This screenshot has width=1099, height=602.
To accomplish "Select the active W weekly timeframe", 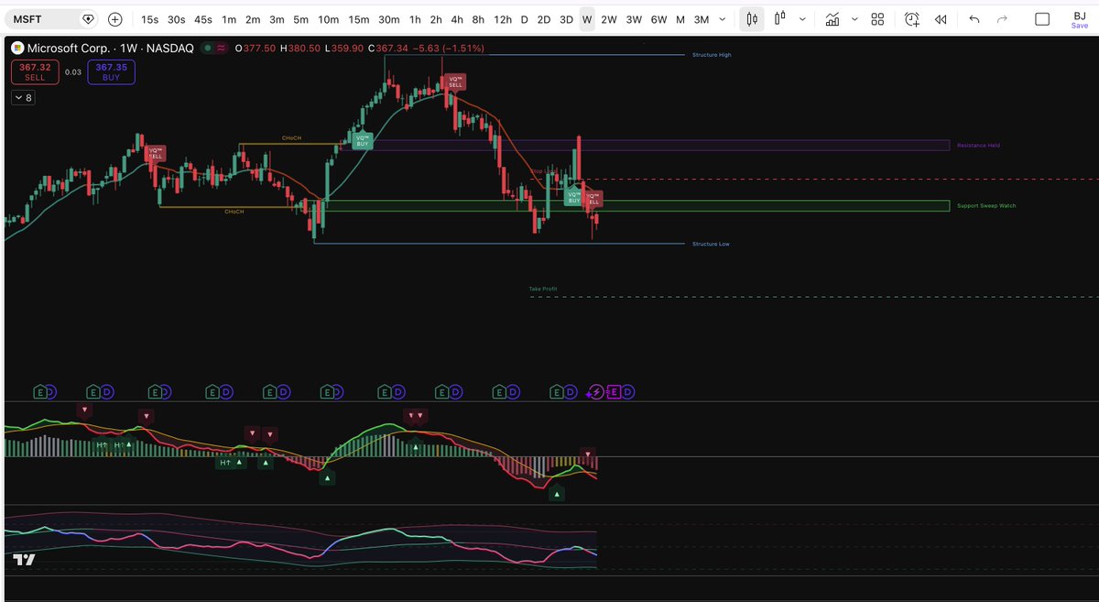I will [587, 19].
